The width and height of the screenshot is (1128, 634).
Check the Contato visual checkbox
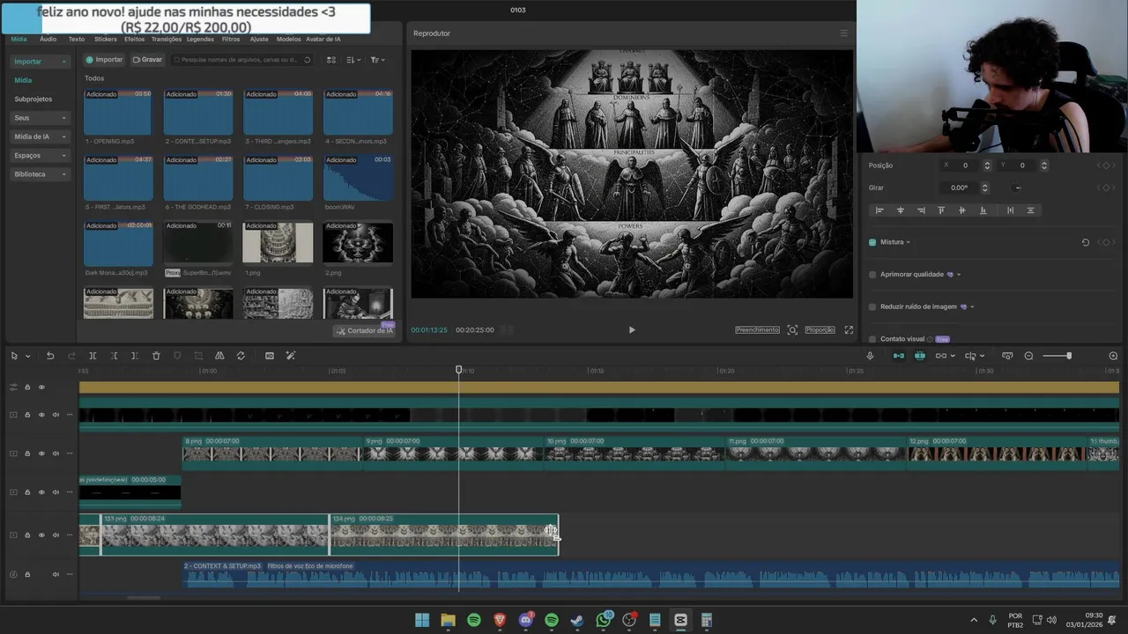pyautogui.click(x=872, y=339)
